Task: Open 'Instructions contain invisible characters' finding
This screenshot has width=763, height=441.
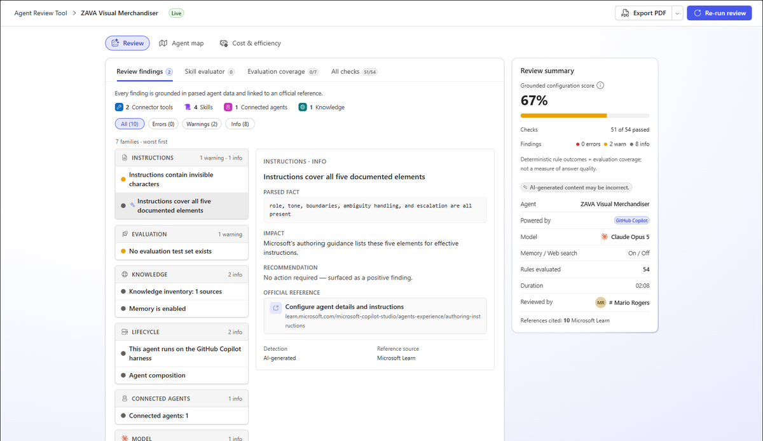Action: 181,179
